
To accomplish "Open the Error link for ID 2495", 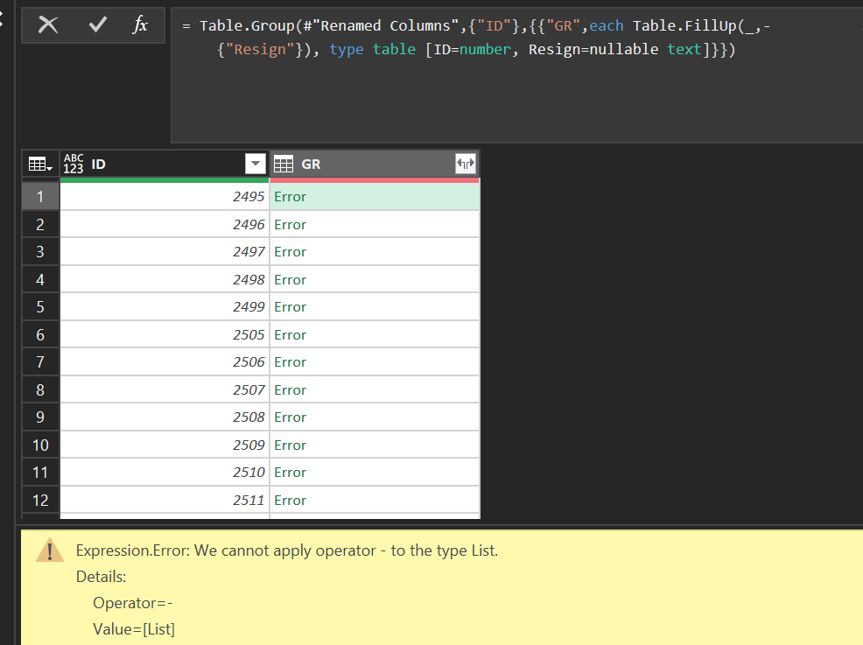I will pos(290,196).
